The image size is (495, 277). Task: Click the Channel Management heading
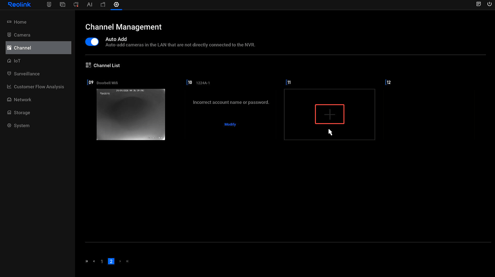click(x=123, y=27)
